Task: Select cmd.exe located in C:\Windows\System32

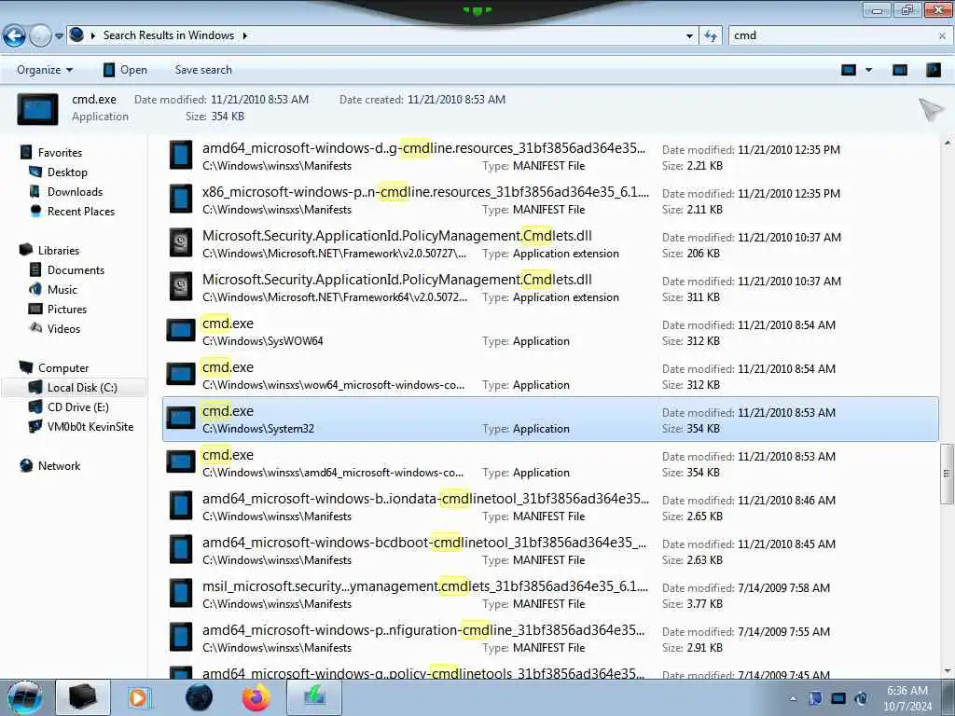Action: point(550,419)
